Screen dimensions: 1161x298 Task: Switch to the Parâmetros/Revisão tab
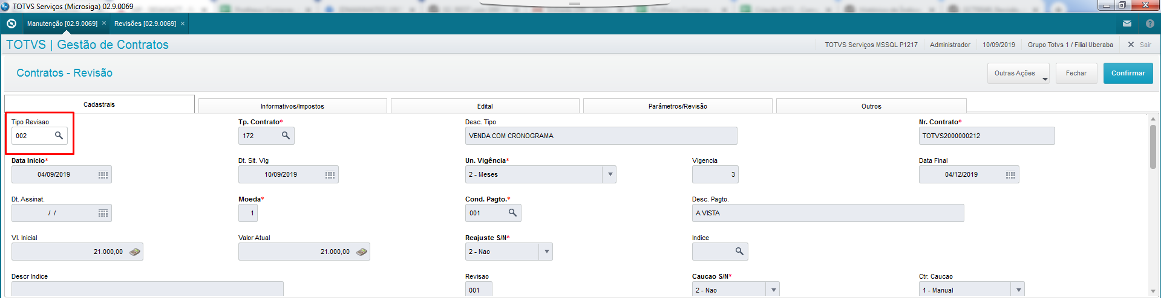pyautogui.click(x=678, y=106)
